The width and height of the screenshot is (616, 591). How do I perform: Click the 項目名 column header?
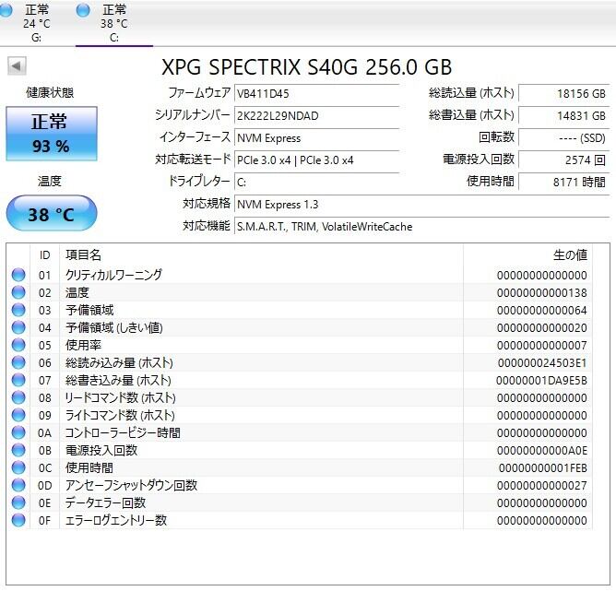tap(83, 254)
